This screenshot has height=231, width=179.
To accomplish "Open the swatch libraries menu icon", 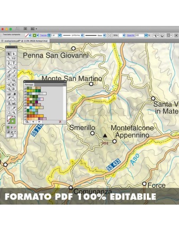I will click(27, 122).
